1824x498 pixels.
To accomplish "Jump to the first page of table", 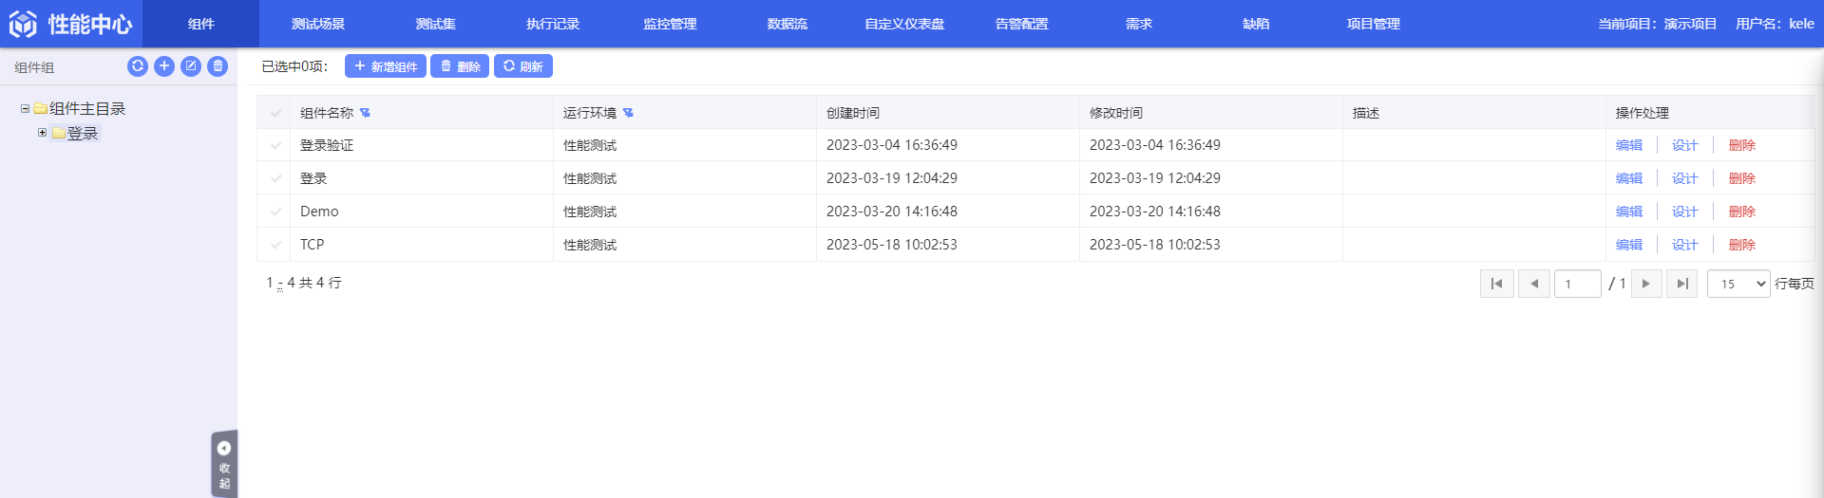I will coord(1496,284).
